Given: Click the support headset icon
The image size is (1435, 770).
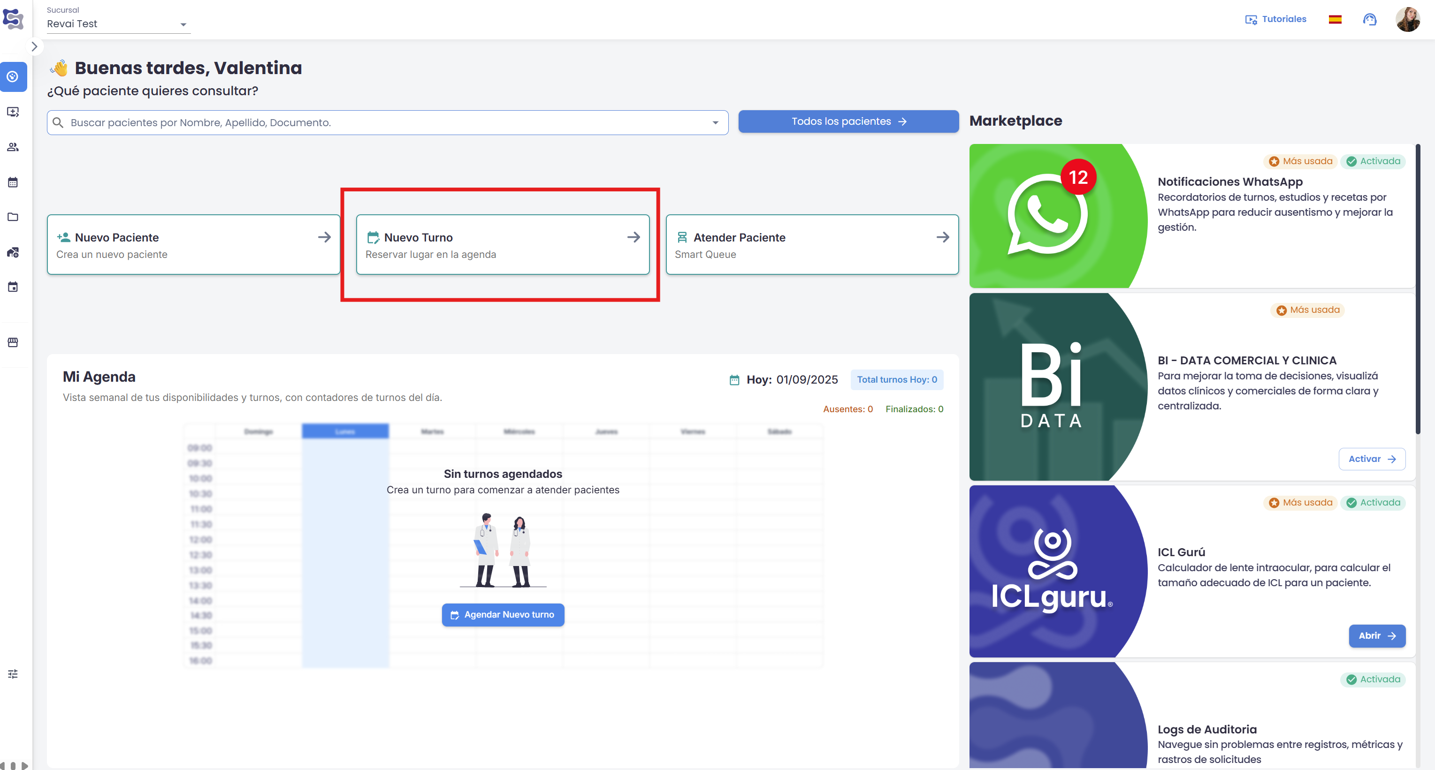Looking at the screenshot, I should [x=1370, y=20].
